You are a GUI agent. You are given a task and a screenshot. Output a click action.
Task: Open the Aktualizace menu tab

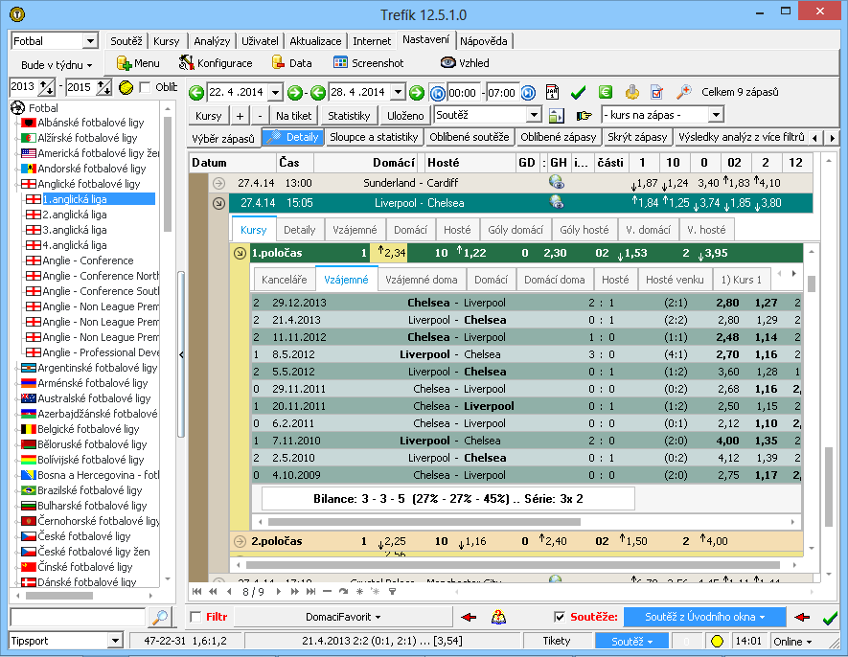[315, 41]
